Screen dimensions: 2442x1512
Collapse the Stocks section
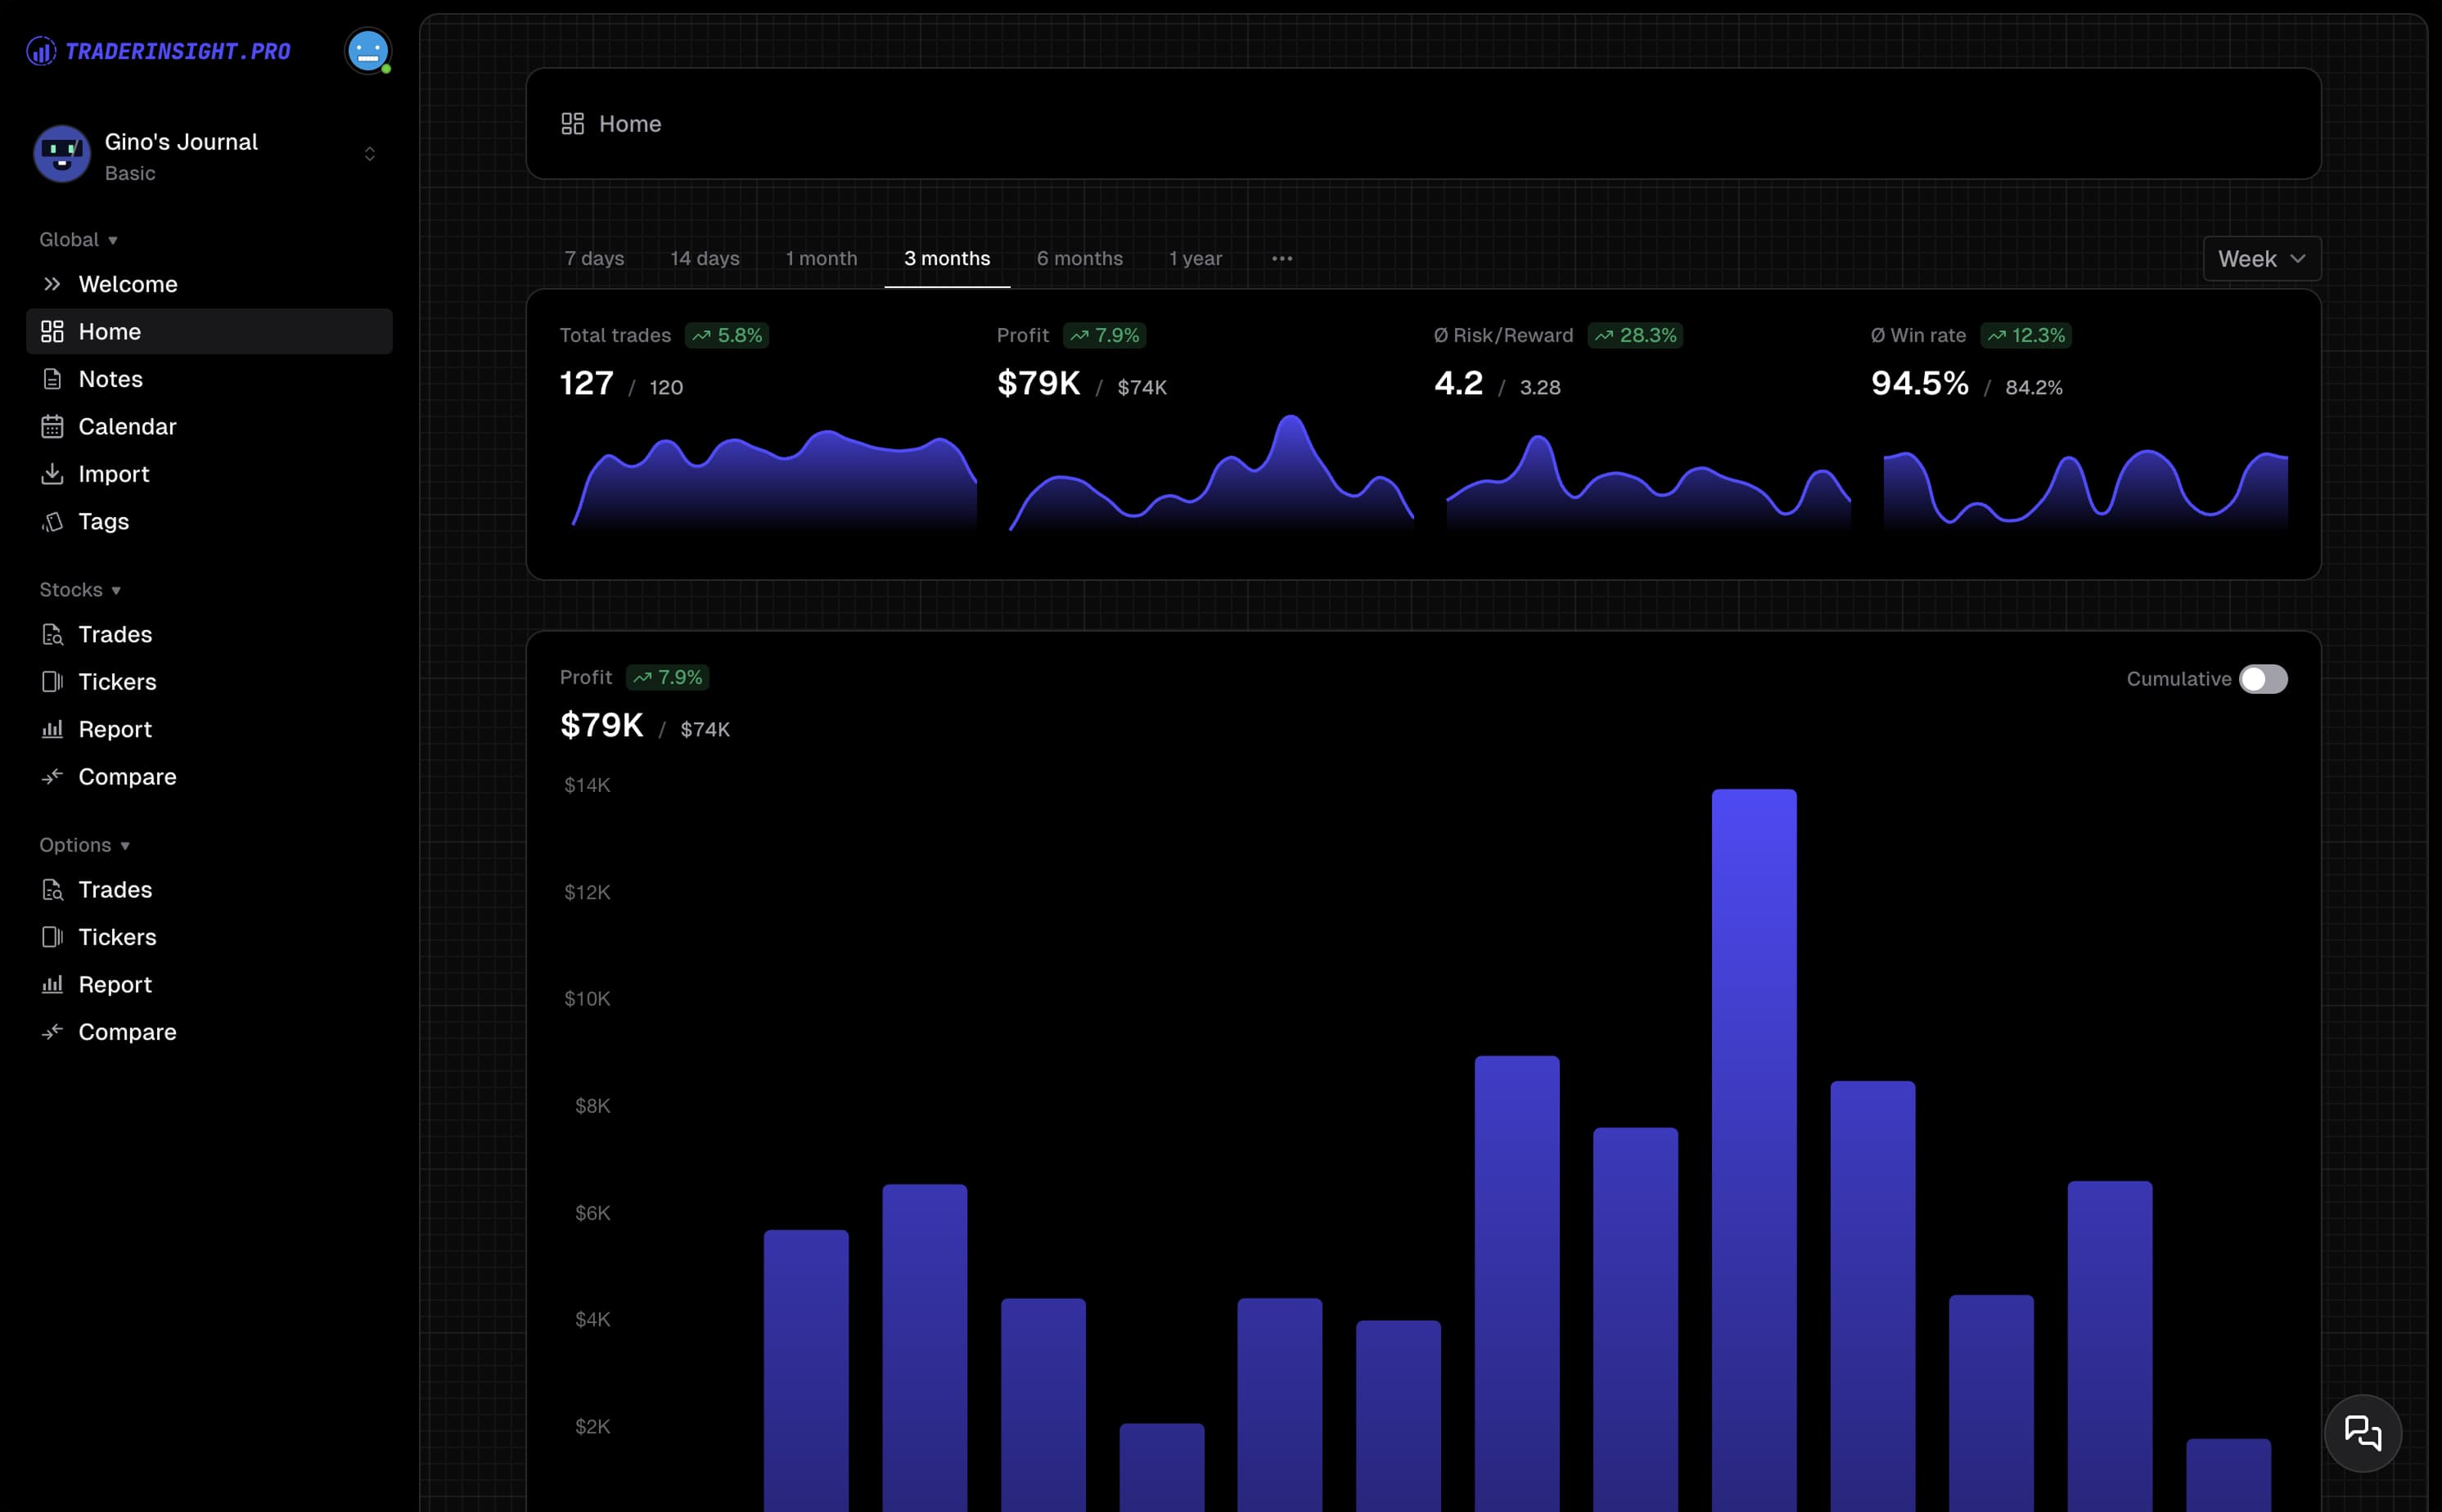80,589
